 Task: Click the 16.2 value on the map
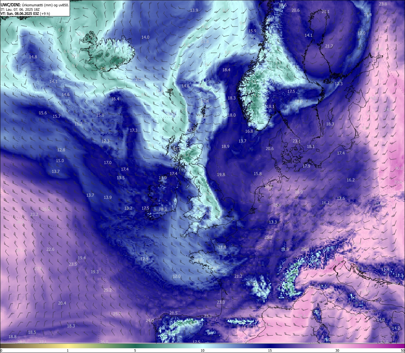351,180
